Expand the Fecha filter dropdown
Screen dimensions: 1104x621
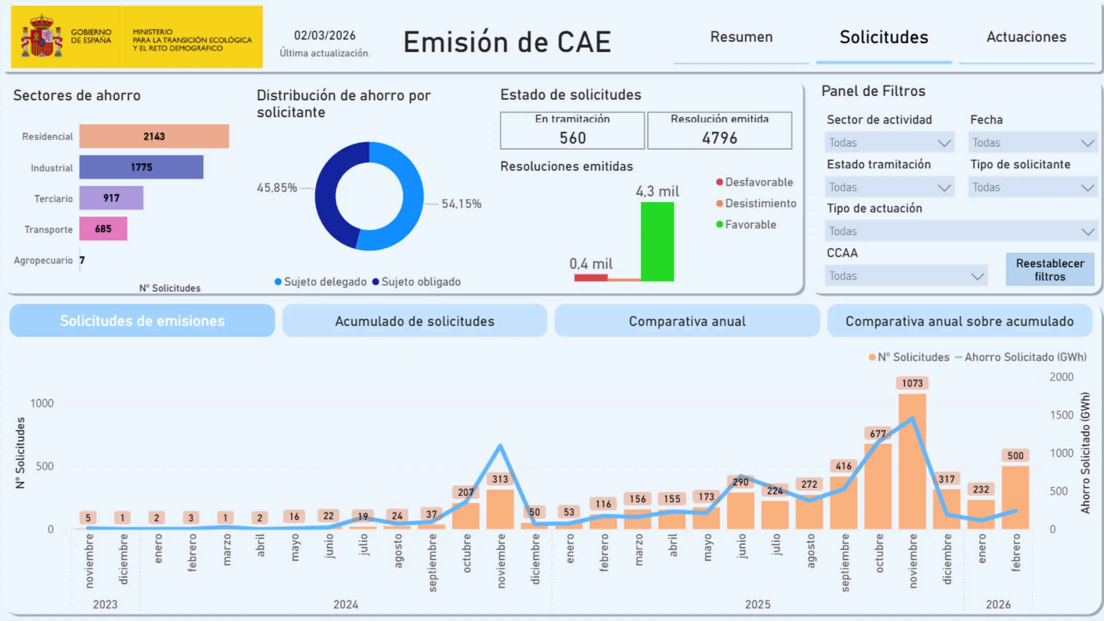[1032, 143]
